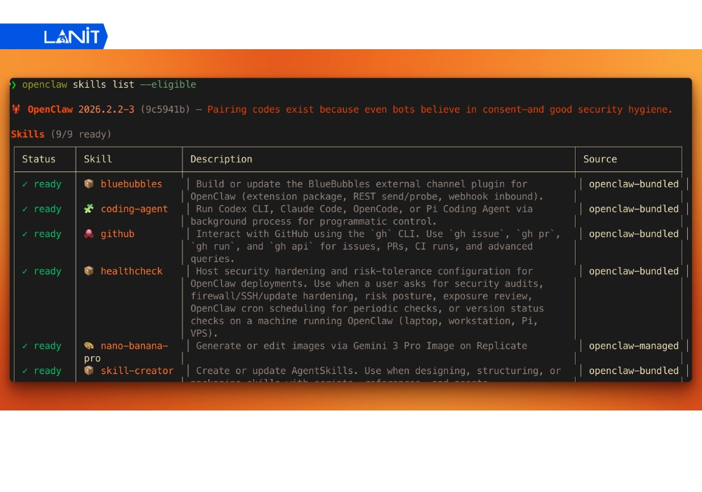Click the Skill column header
Screen dimensions: 702x492
(98, 159)
